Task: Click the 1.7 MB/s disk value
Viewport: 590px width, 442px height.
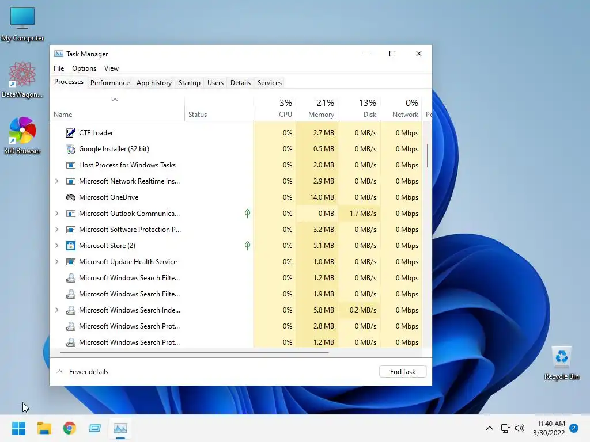Action: 363,214
